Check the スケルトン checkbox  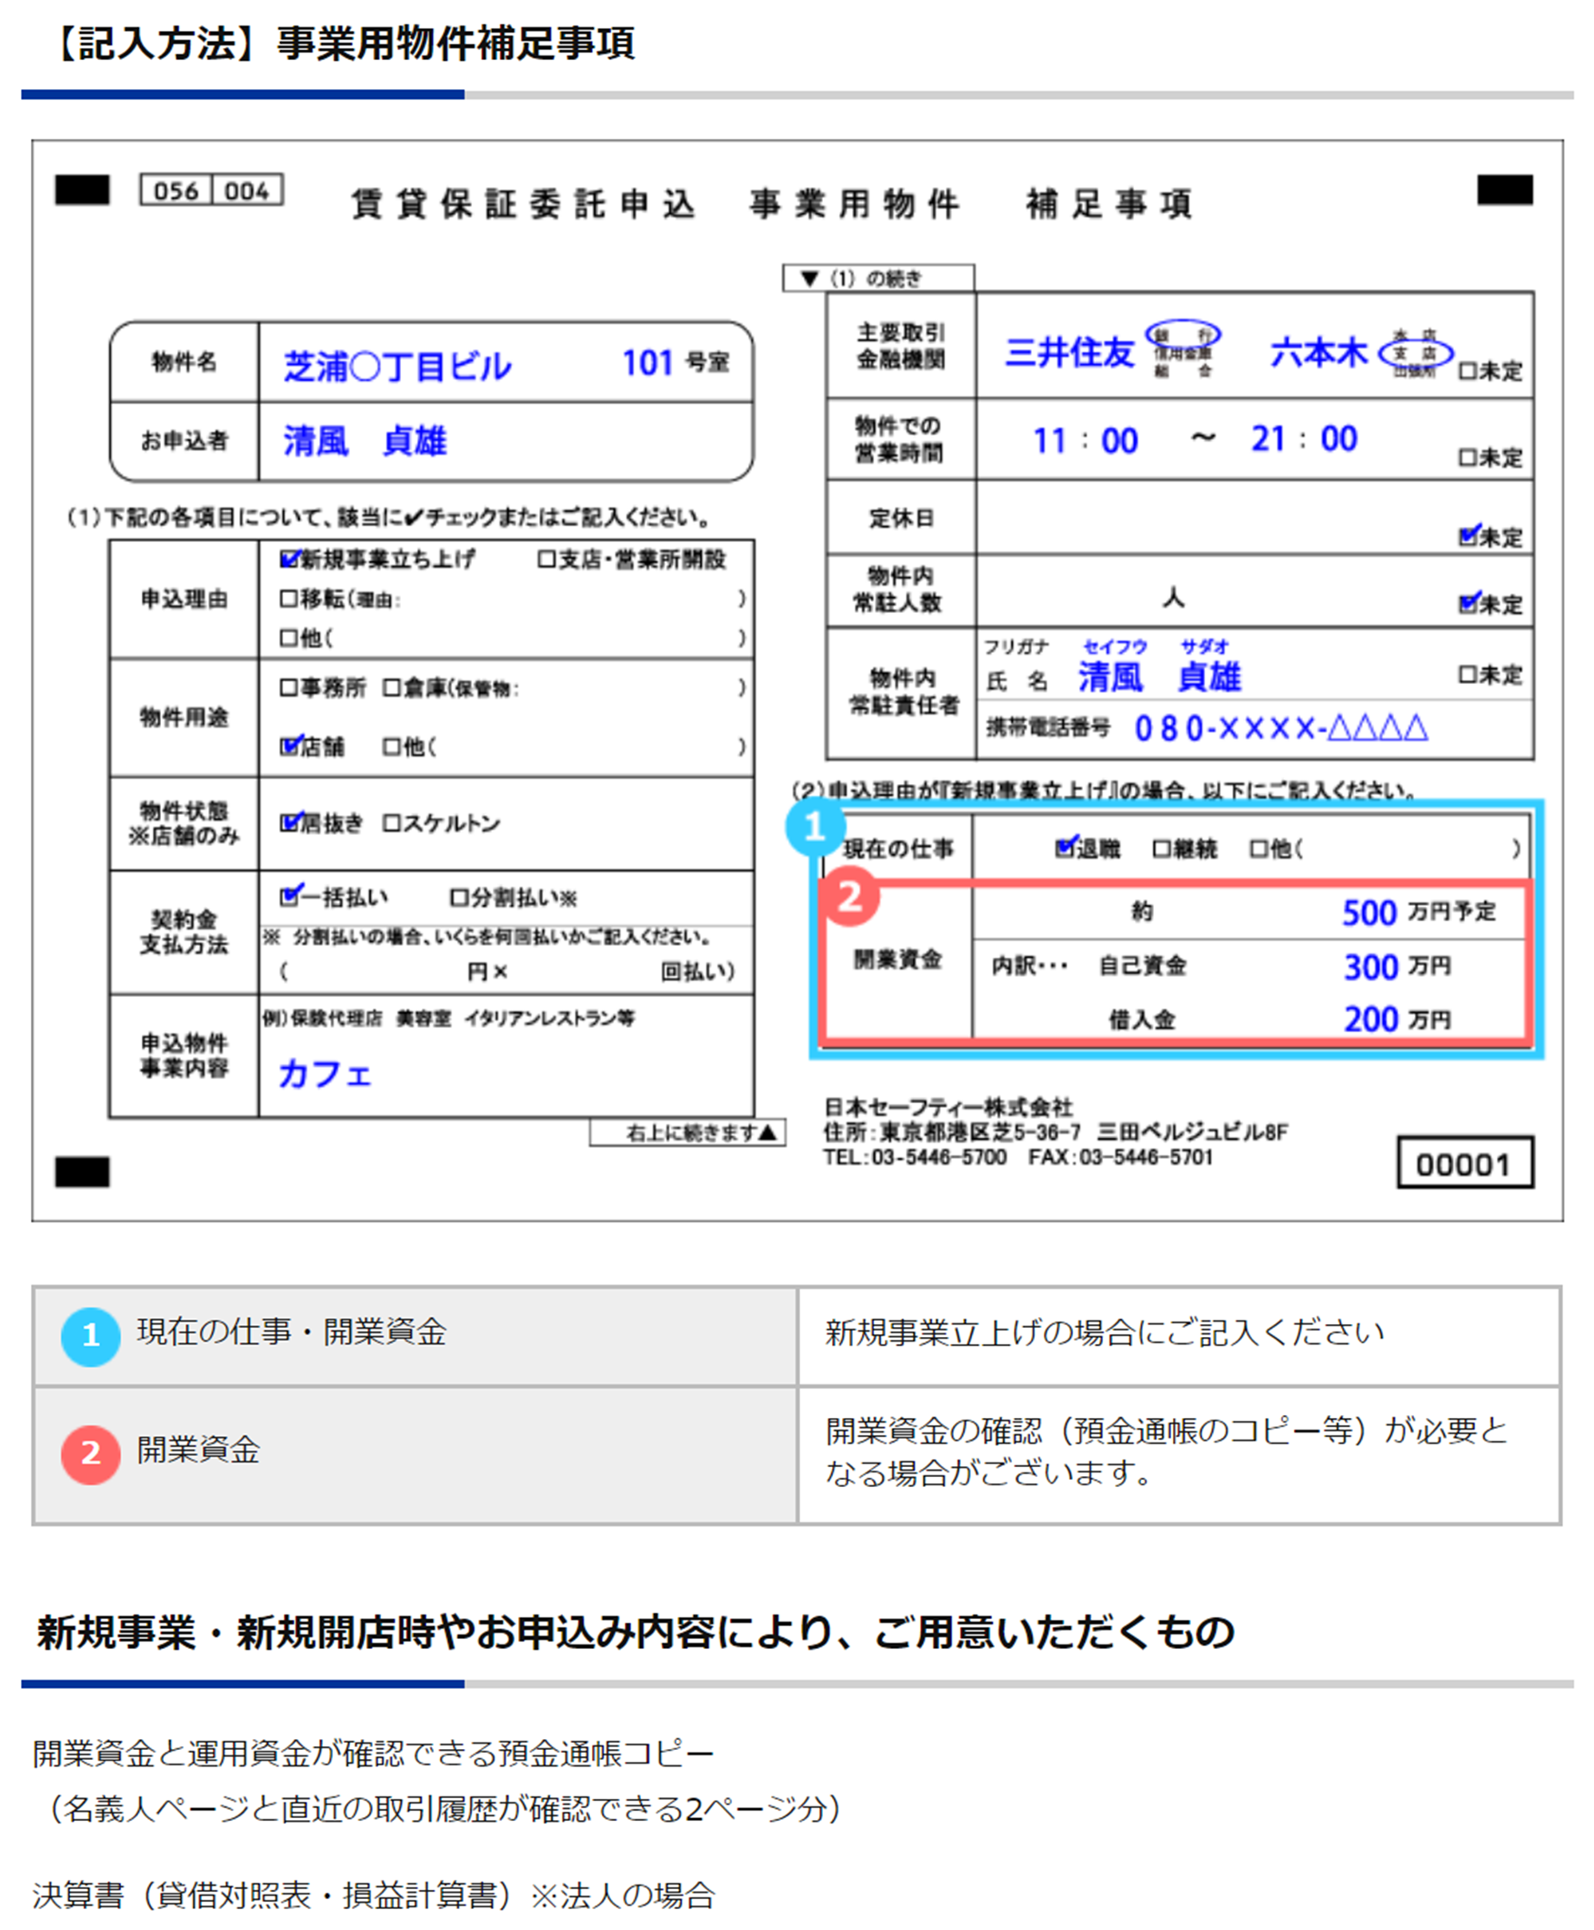point(392,823)
